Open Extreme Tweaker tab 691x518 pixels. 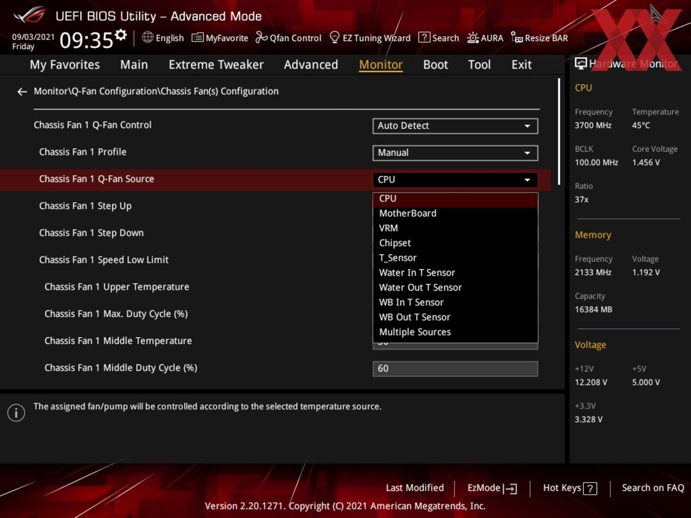click(x=216, y=65)
